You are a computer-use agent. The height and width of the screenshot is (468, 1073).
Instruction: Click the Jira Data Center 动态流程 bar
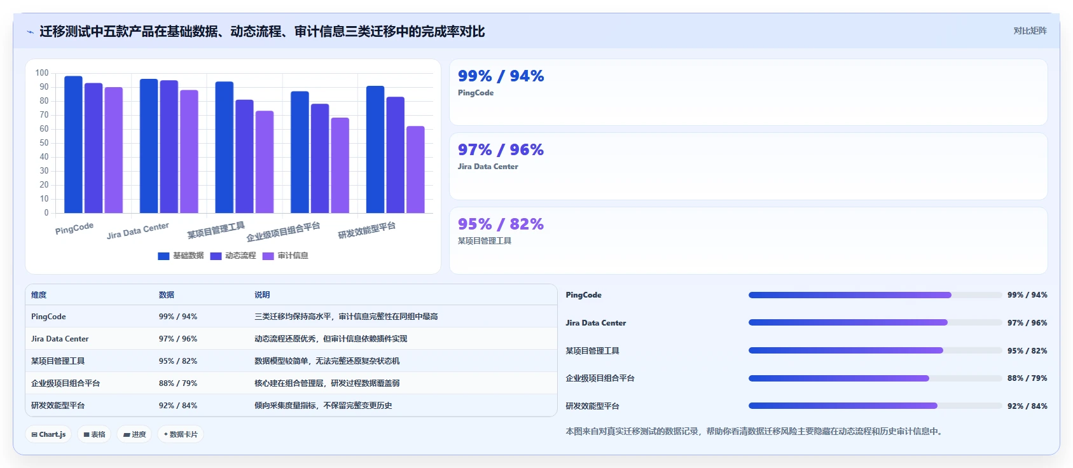[169, 147]
